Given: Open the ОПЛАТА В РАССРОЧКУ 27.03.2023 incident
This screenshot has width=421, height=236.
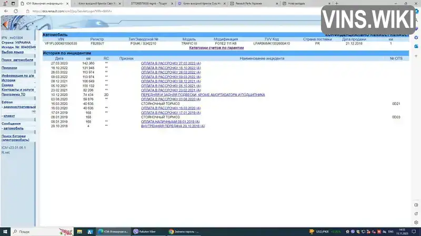Looking at the screenshot, I should [x=171, y=63].
